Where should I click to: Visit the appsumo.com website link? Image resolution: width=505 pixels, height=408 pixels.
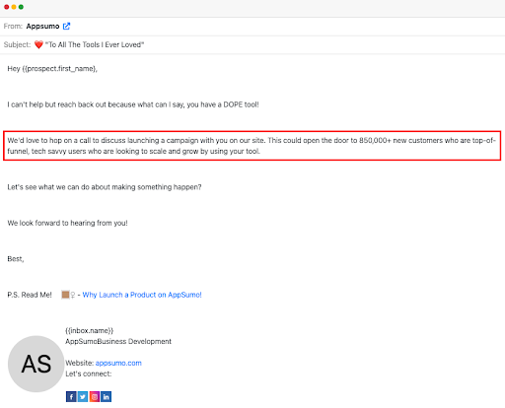(x=118, y=363)
